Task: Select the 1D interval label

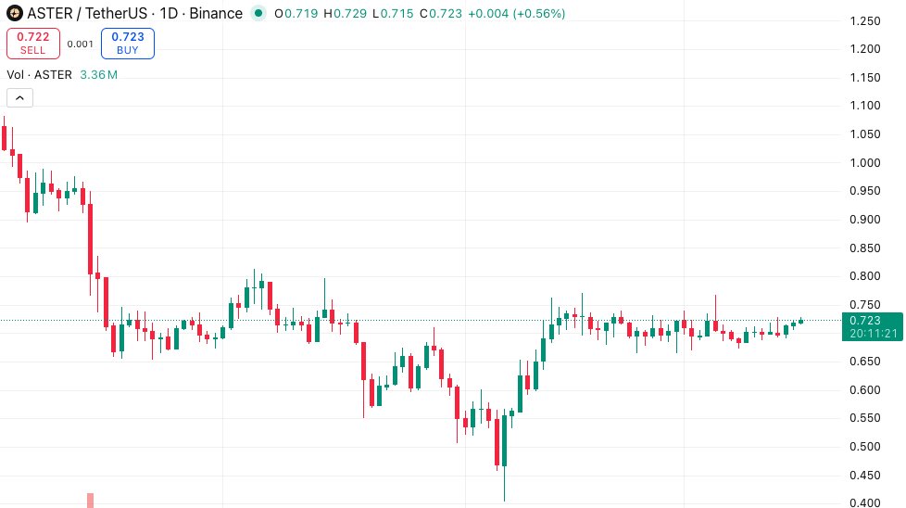Action: pyautogui.click(x=170, y=14)
